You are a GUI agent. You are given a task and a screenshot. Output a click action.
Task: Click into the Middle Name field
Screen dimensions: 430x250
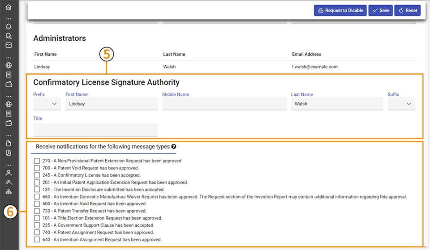pos(224,104)
